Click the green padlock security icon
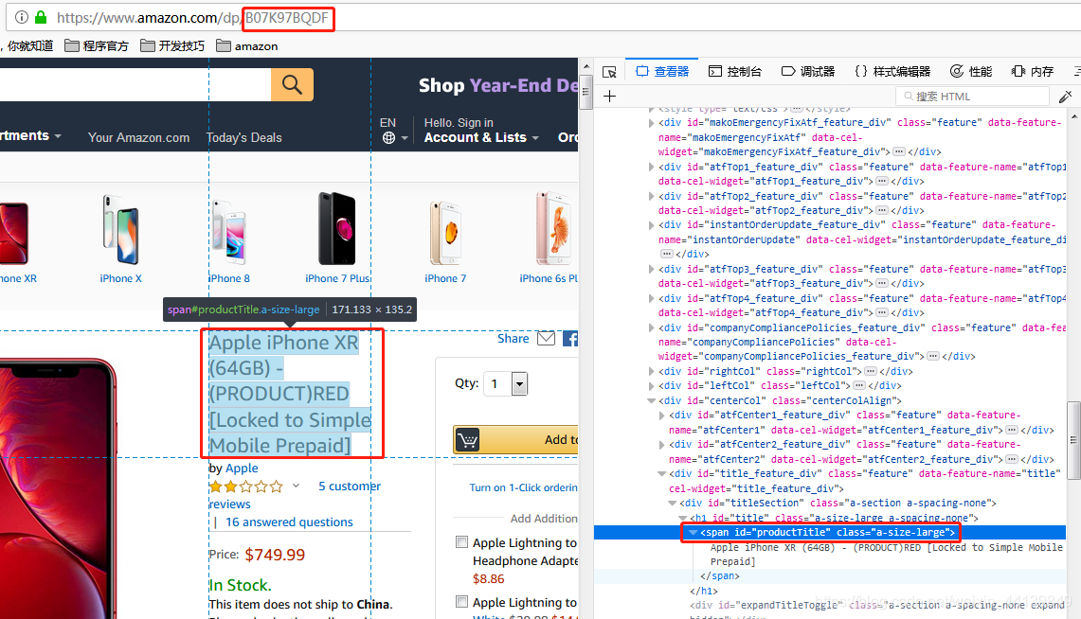The height and width of the screenshot is (619, 1081). 41,17
